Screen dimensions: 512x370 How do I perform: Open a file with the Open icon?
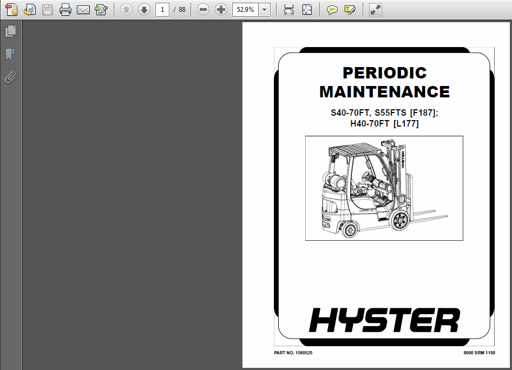tap(30, 10)
